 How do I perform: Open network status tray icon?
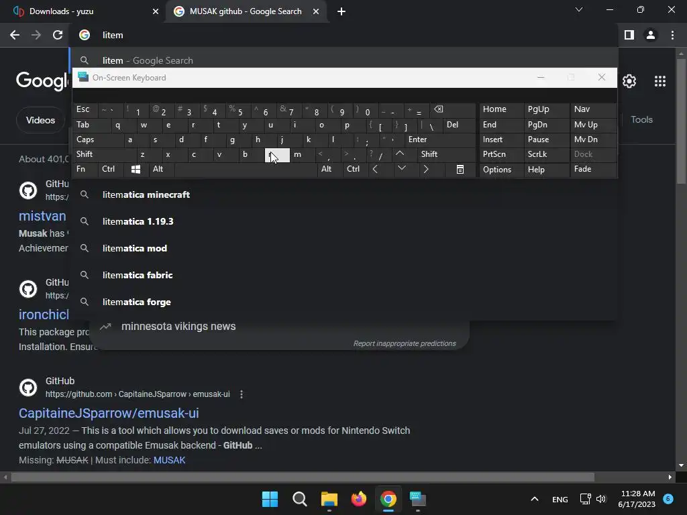tap(585, 499)
